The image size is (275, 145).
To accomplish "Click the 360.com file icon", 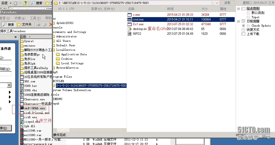I will coord(22,81).
